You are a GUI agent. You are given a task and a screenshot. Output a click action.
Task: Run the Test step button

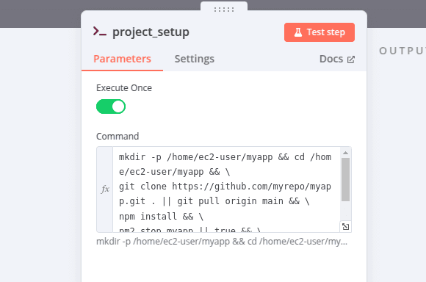click(x=319, y=32)
